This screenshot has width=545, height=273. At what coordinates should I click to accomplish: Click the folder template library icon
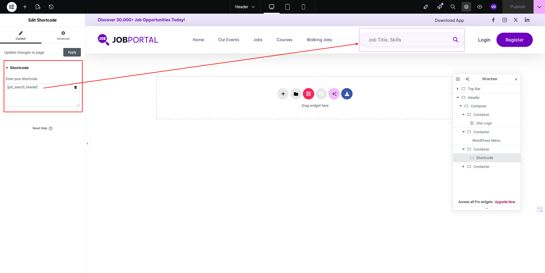click(x=296, y=94)
